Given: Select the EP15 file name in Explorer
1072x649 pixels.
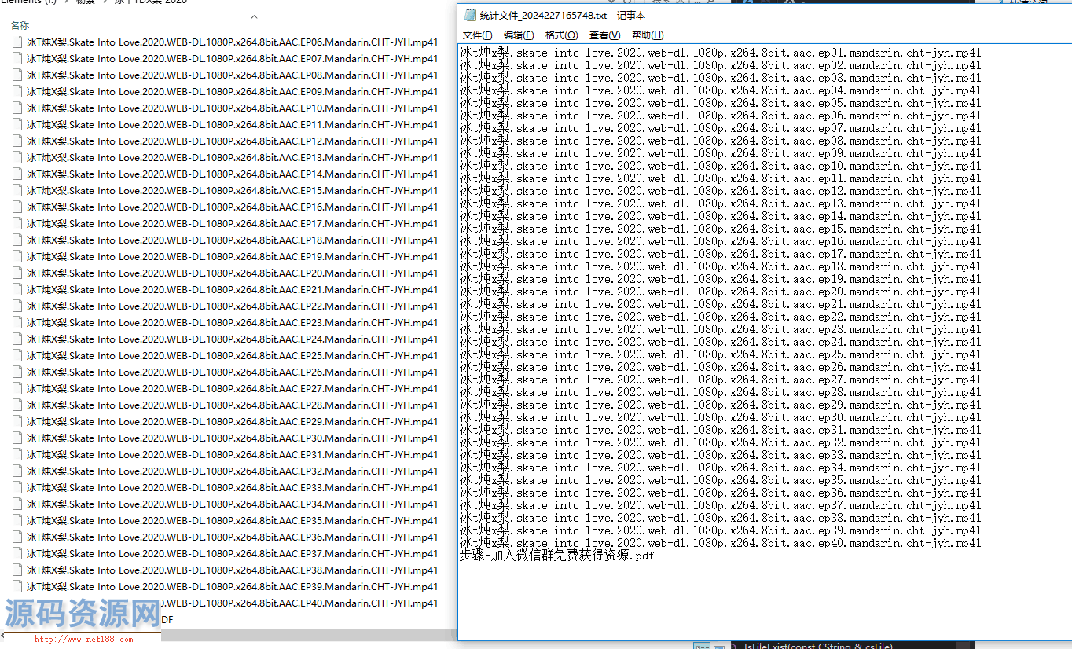Looking at the screenshot, I should 233,190.
